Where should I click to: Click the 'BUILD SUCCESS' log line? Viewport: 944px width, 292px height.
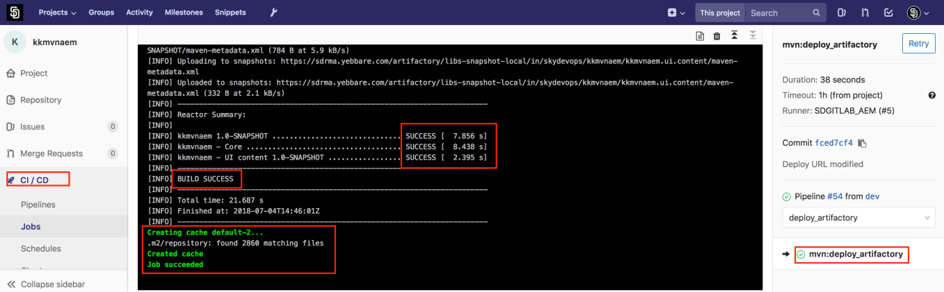[205, 179]
